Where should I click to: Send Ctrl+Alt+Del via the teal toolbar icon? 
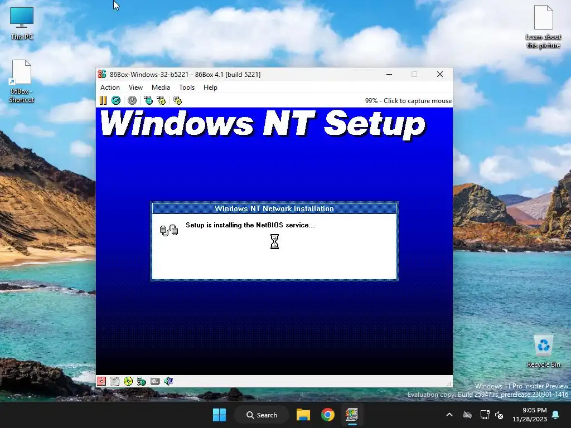(148, 100)
